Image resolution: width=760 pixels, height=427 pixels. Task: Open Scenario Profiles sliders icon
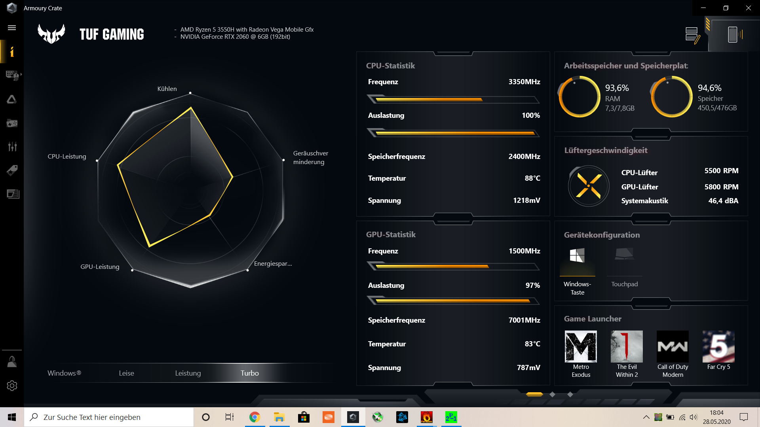[12, 147]
